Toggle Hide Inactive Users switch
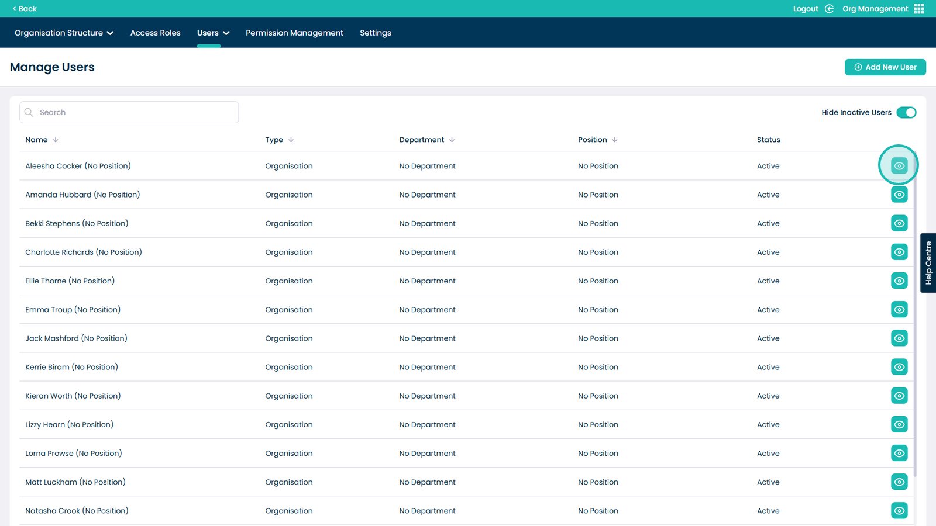 tap(906, 112)
